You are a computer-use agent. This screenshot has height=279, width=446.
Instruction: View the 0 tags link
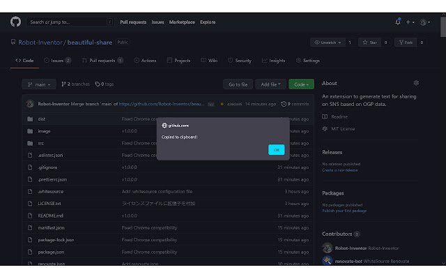(x=104, y=84)
